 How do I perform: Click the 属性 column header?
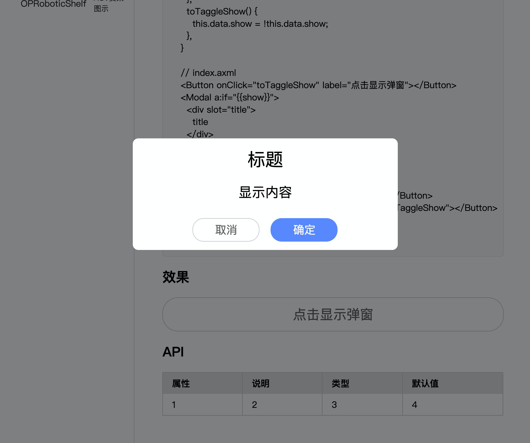203,383
